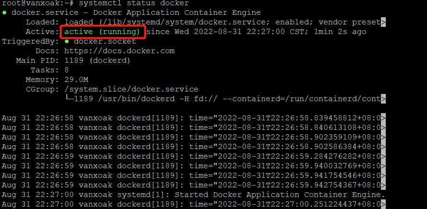This screenshot has height=209, width=427.
Task: Click the truncation arrow after the containerd path
Action: click(382, 99)
